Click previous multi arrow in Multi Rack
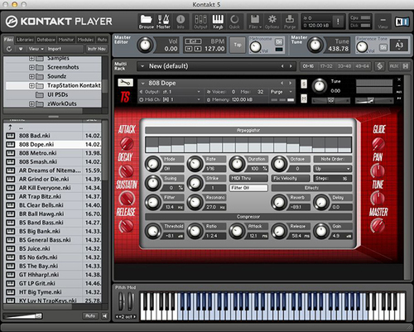The image size is (414, 332). tap(282, 66)
